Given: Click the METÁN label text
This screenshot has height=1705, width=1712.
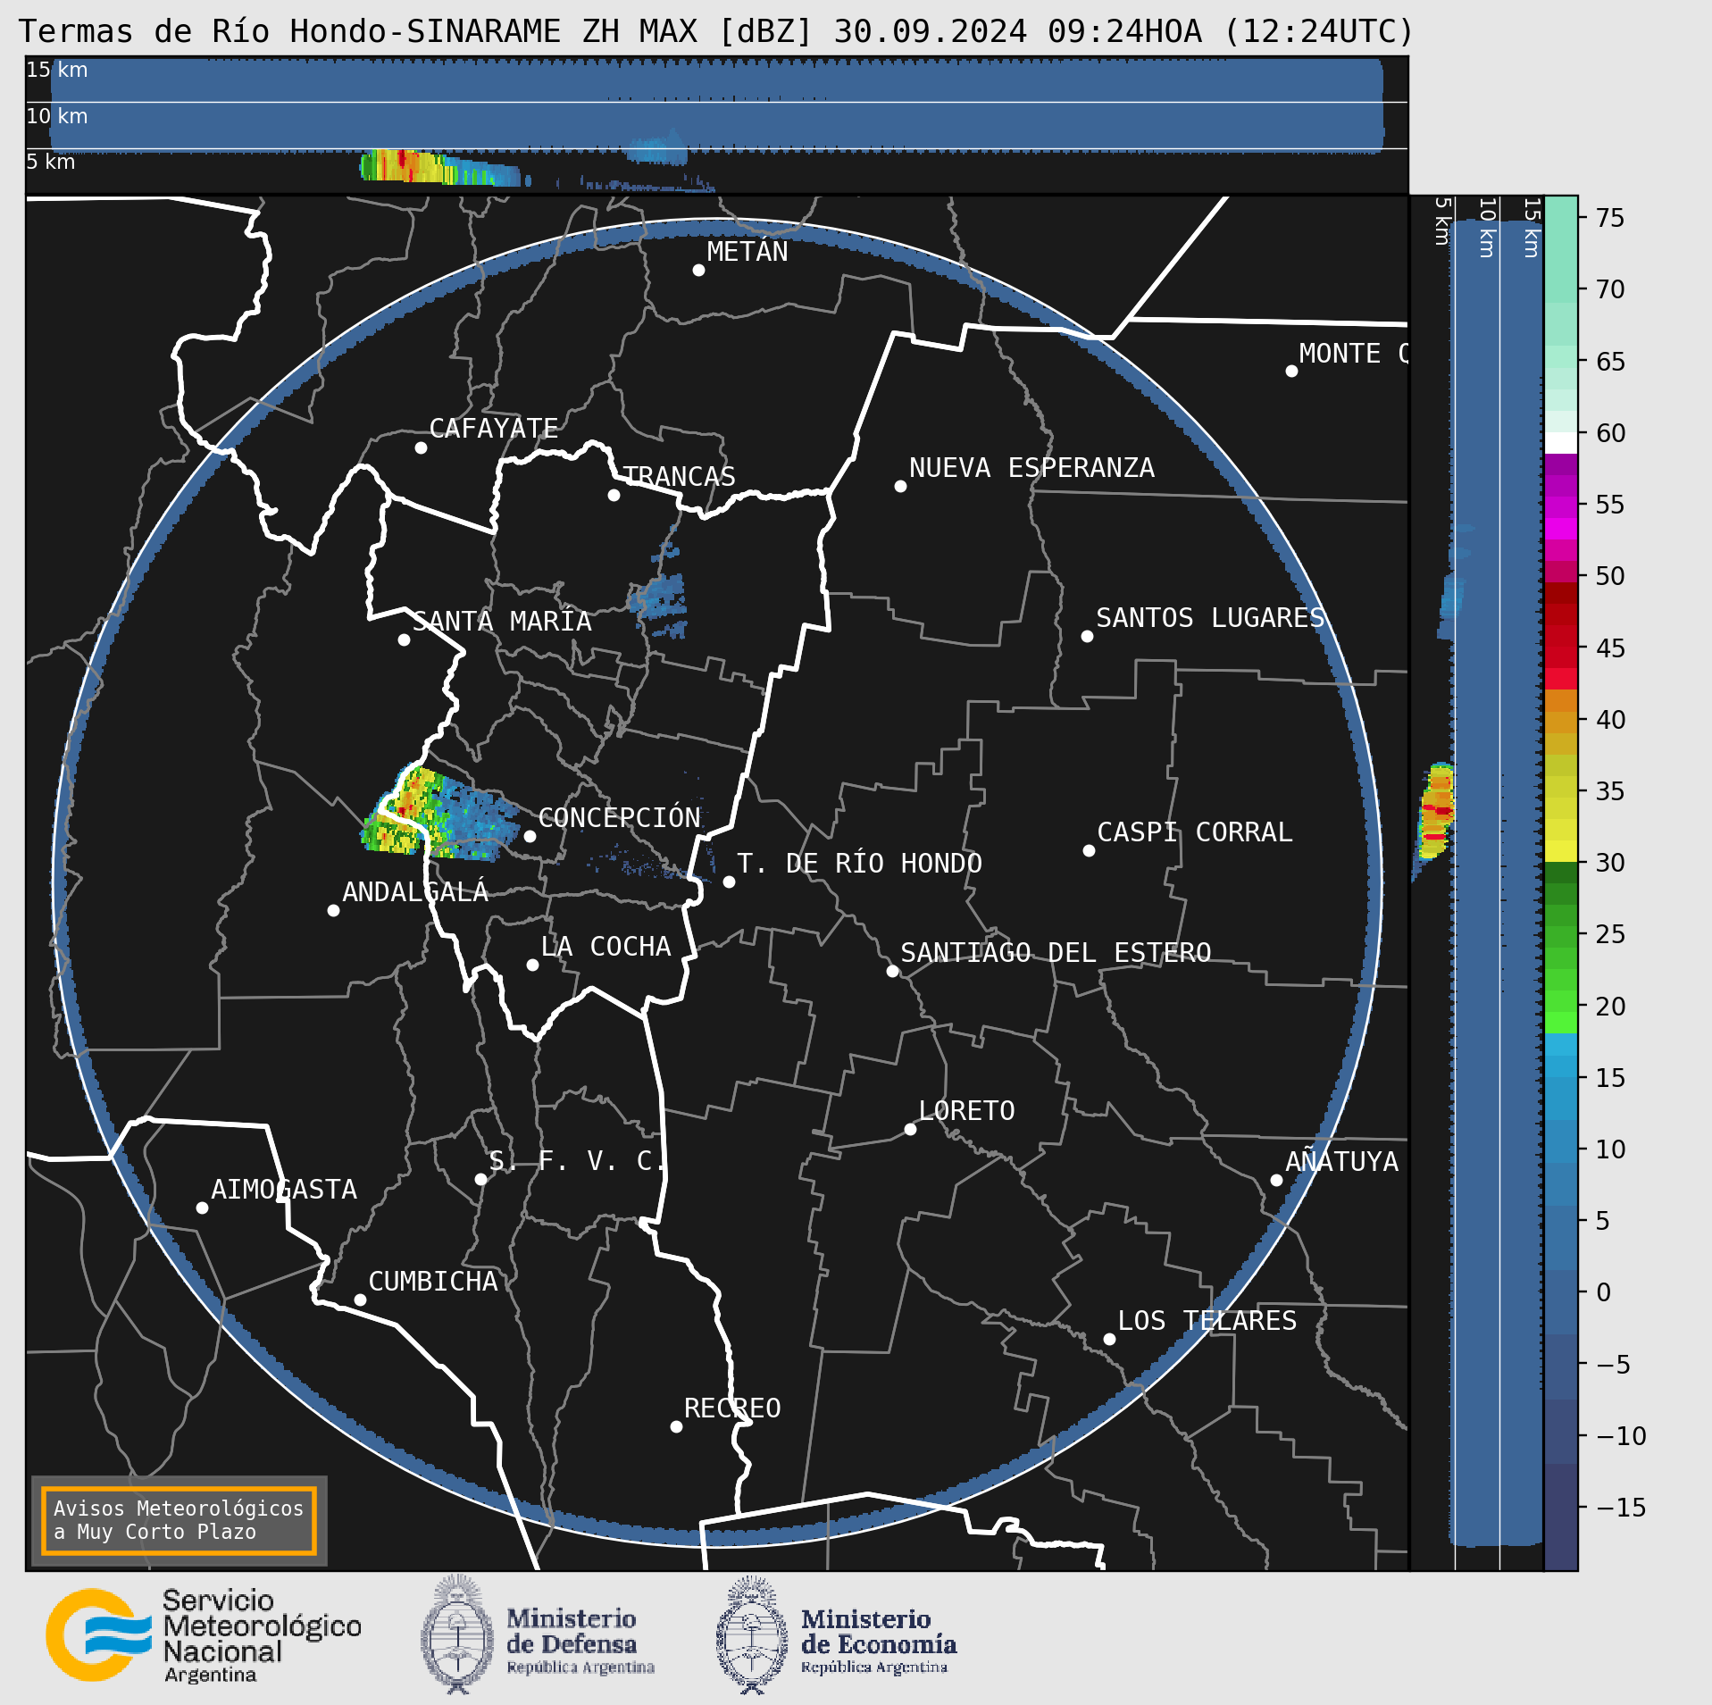Looking at the screenshot, I should pyautogui.click(x=747, y=252).
